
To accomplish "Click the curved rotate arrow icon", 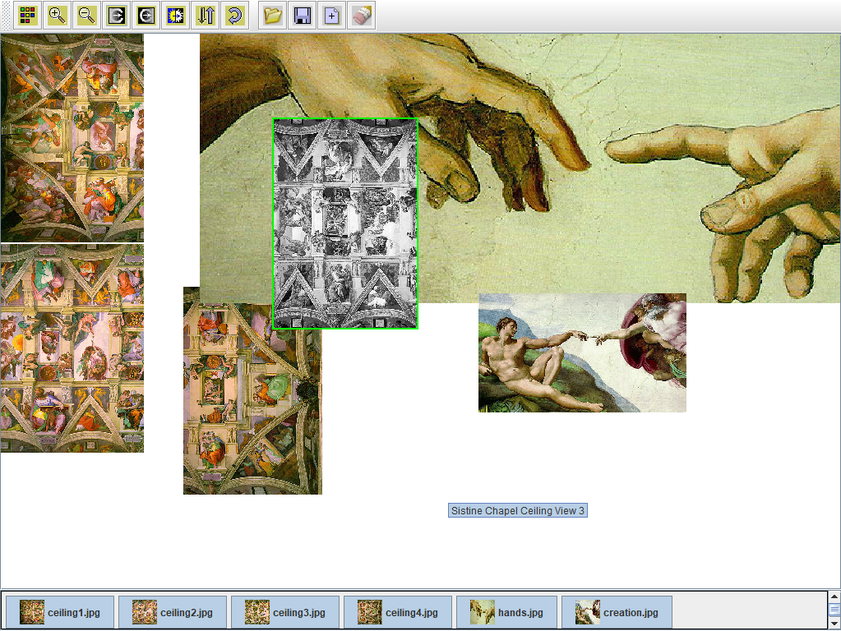I will 235,16.
